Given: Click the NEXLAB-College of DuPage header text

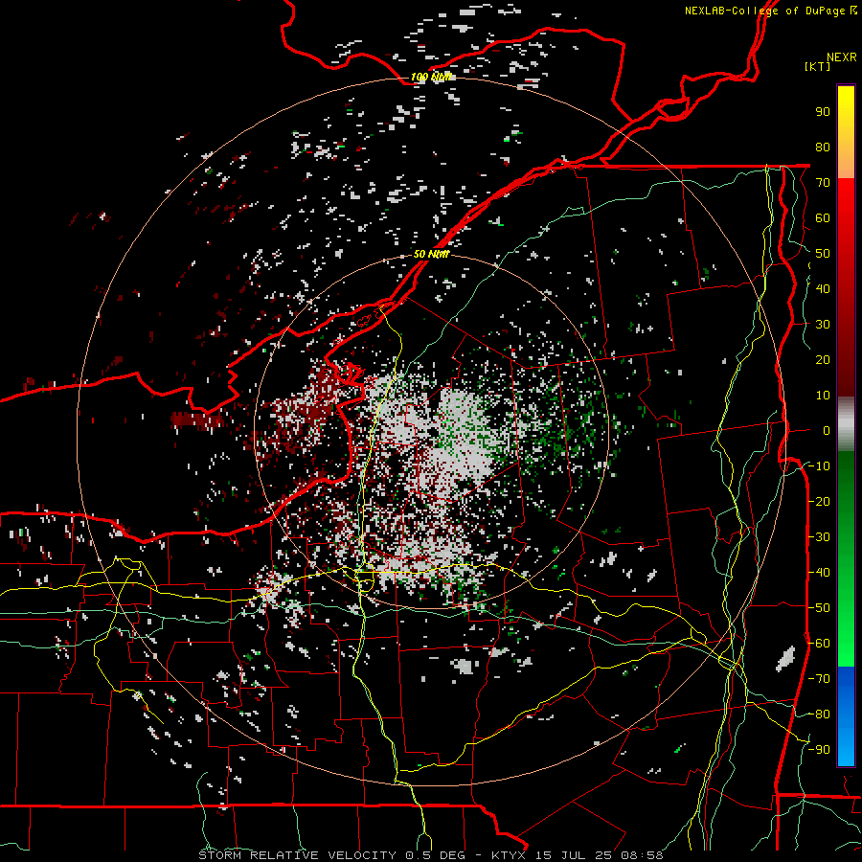Looking at the screenshot, I should (763, 11).
